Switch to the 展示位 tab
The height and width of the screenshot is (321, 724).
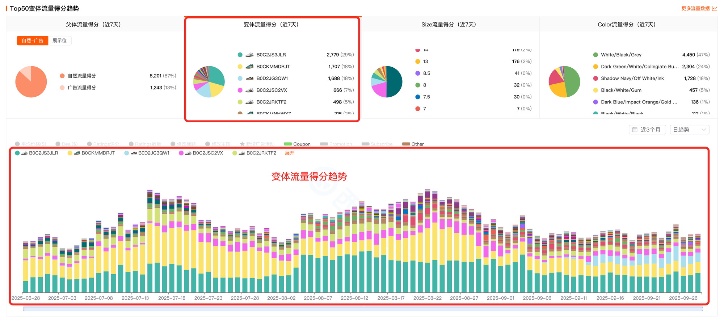coord(59,41)
